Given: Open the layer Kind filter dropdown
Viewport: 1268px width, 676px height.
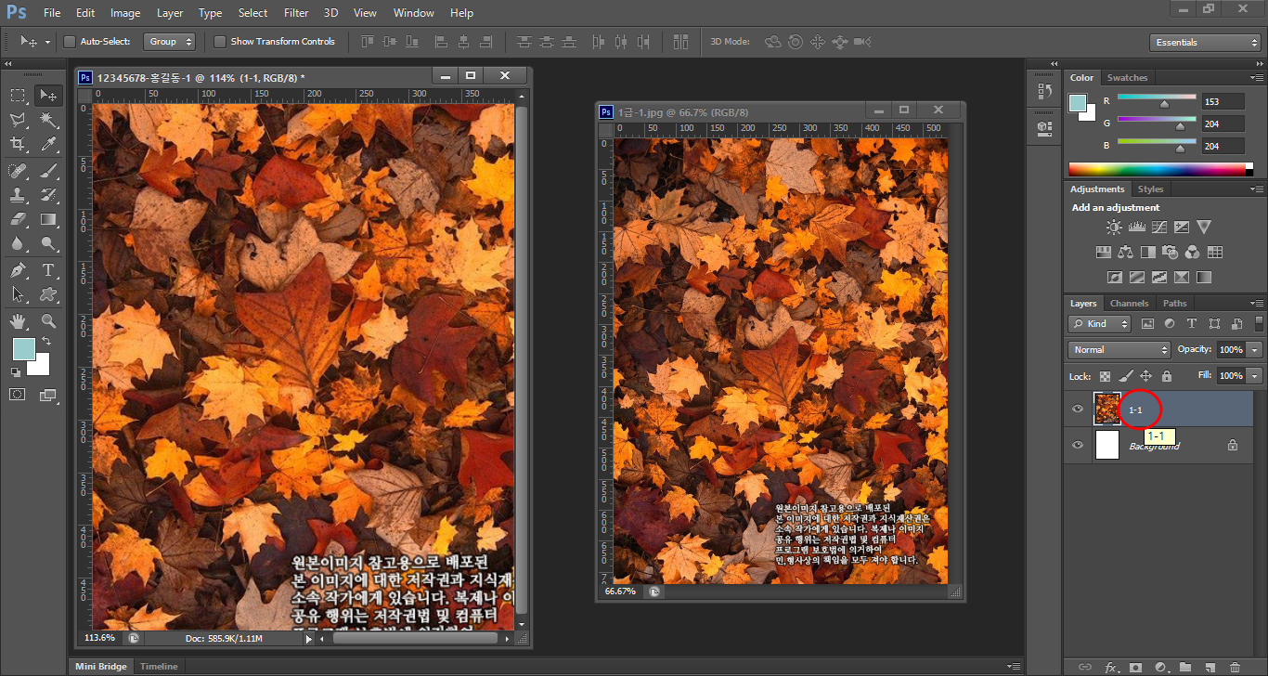Looking at the screenshot, I should pyautogui.click(x=1100, y=324).
